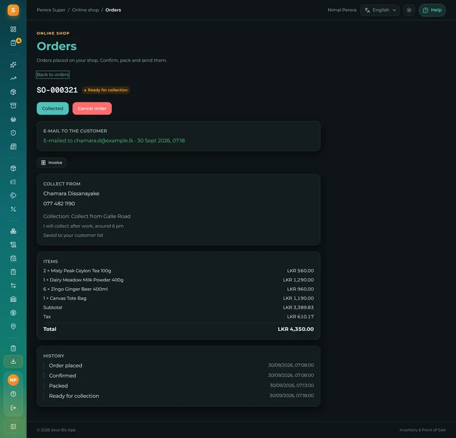Click the e-mailed to chamara.d@example.lk line
This screenshot has height=438, width=456.
click(114, 140)
